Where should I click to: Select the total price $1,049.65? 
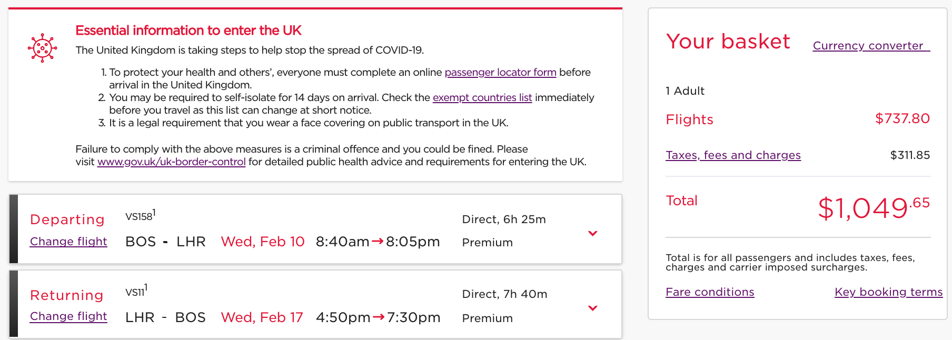coord(873,207)
